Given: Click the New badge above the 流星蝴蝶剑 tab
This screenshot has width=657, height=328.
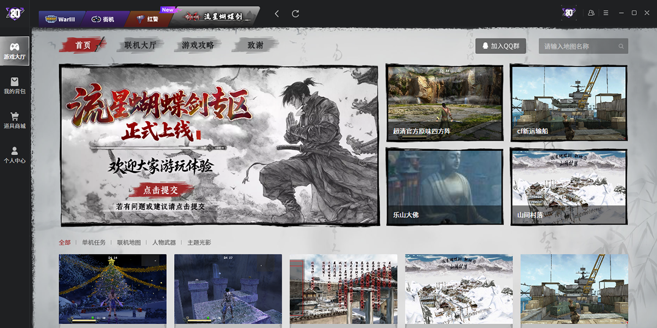Looking at the screenshot, I should pyautogui.click(x=169, y=10).
